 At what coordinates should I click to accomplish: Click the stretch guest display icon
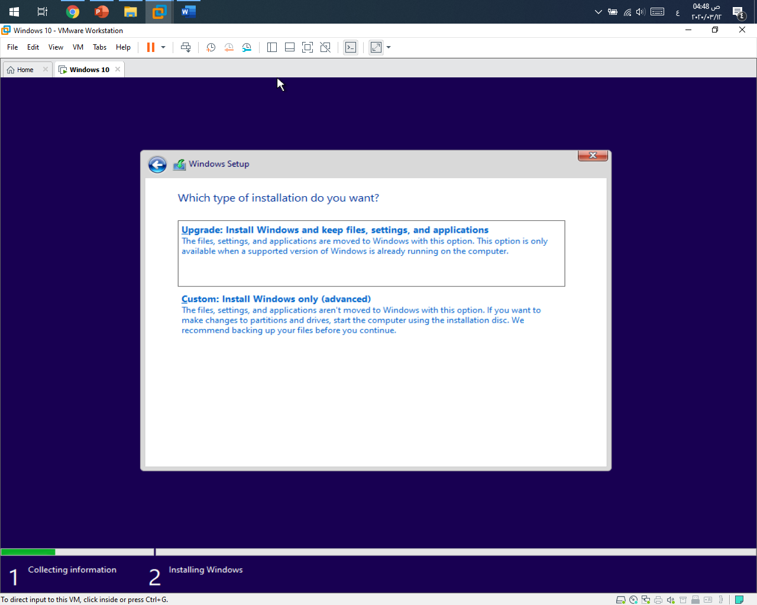tap(376, 47)
